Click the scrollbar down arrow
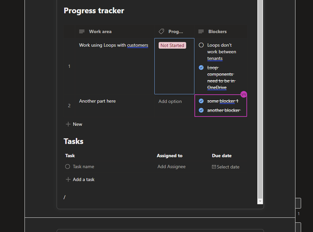Screen dimensions: 313x232 (x=260, y=201)
